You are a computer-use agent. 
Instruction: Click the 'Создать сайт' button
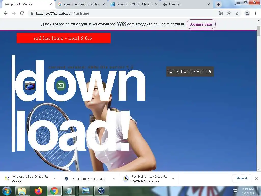[201, 24]
